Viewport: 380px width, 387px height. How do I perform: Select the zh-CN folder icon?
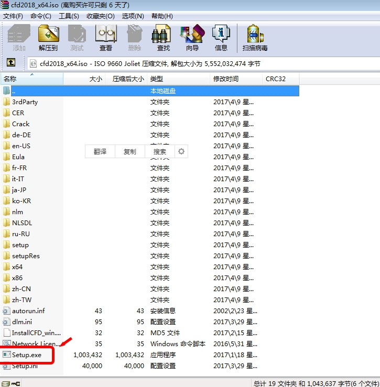[x=6, y=289]
